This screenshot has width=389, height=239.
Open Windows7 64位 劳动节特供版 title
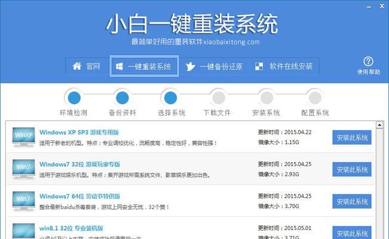click(79, 197)
